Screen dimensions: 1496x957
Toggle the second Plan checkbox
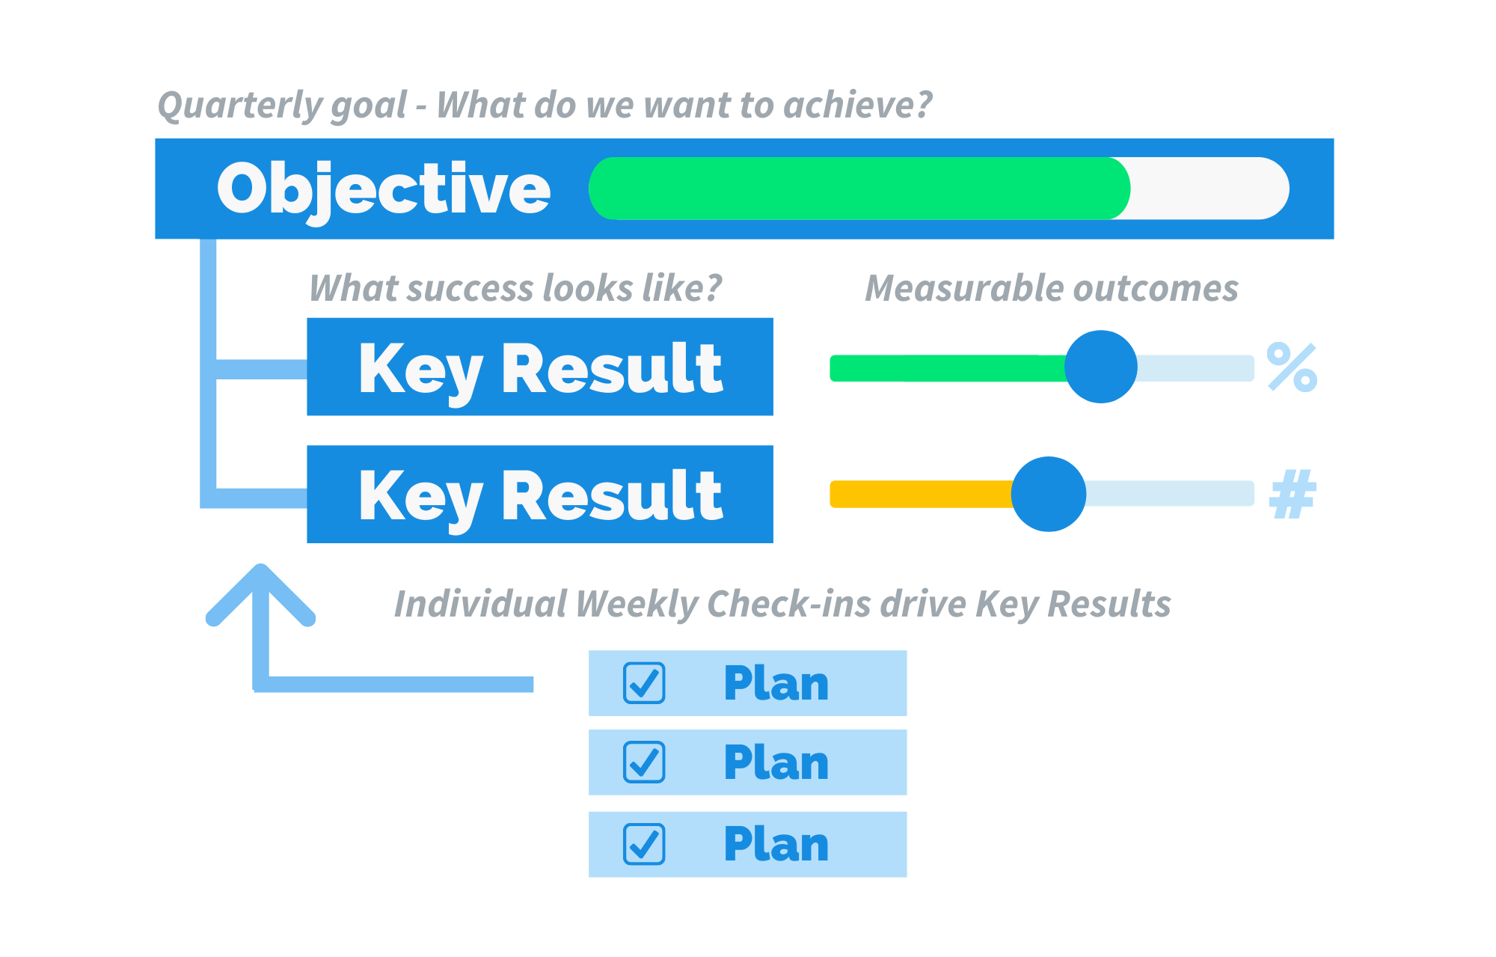click(x=644, y=762)
